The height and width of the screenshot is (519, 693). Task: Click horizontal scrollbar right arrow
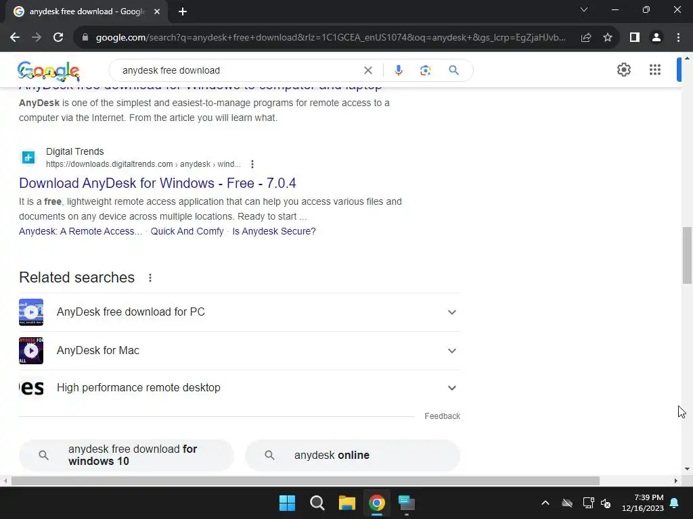click(x=676, y=480)
